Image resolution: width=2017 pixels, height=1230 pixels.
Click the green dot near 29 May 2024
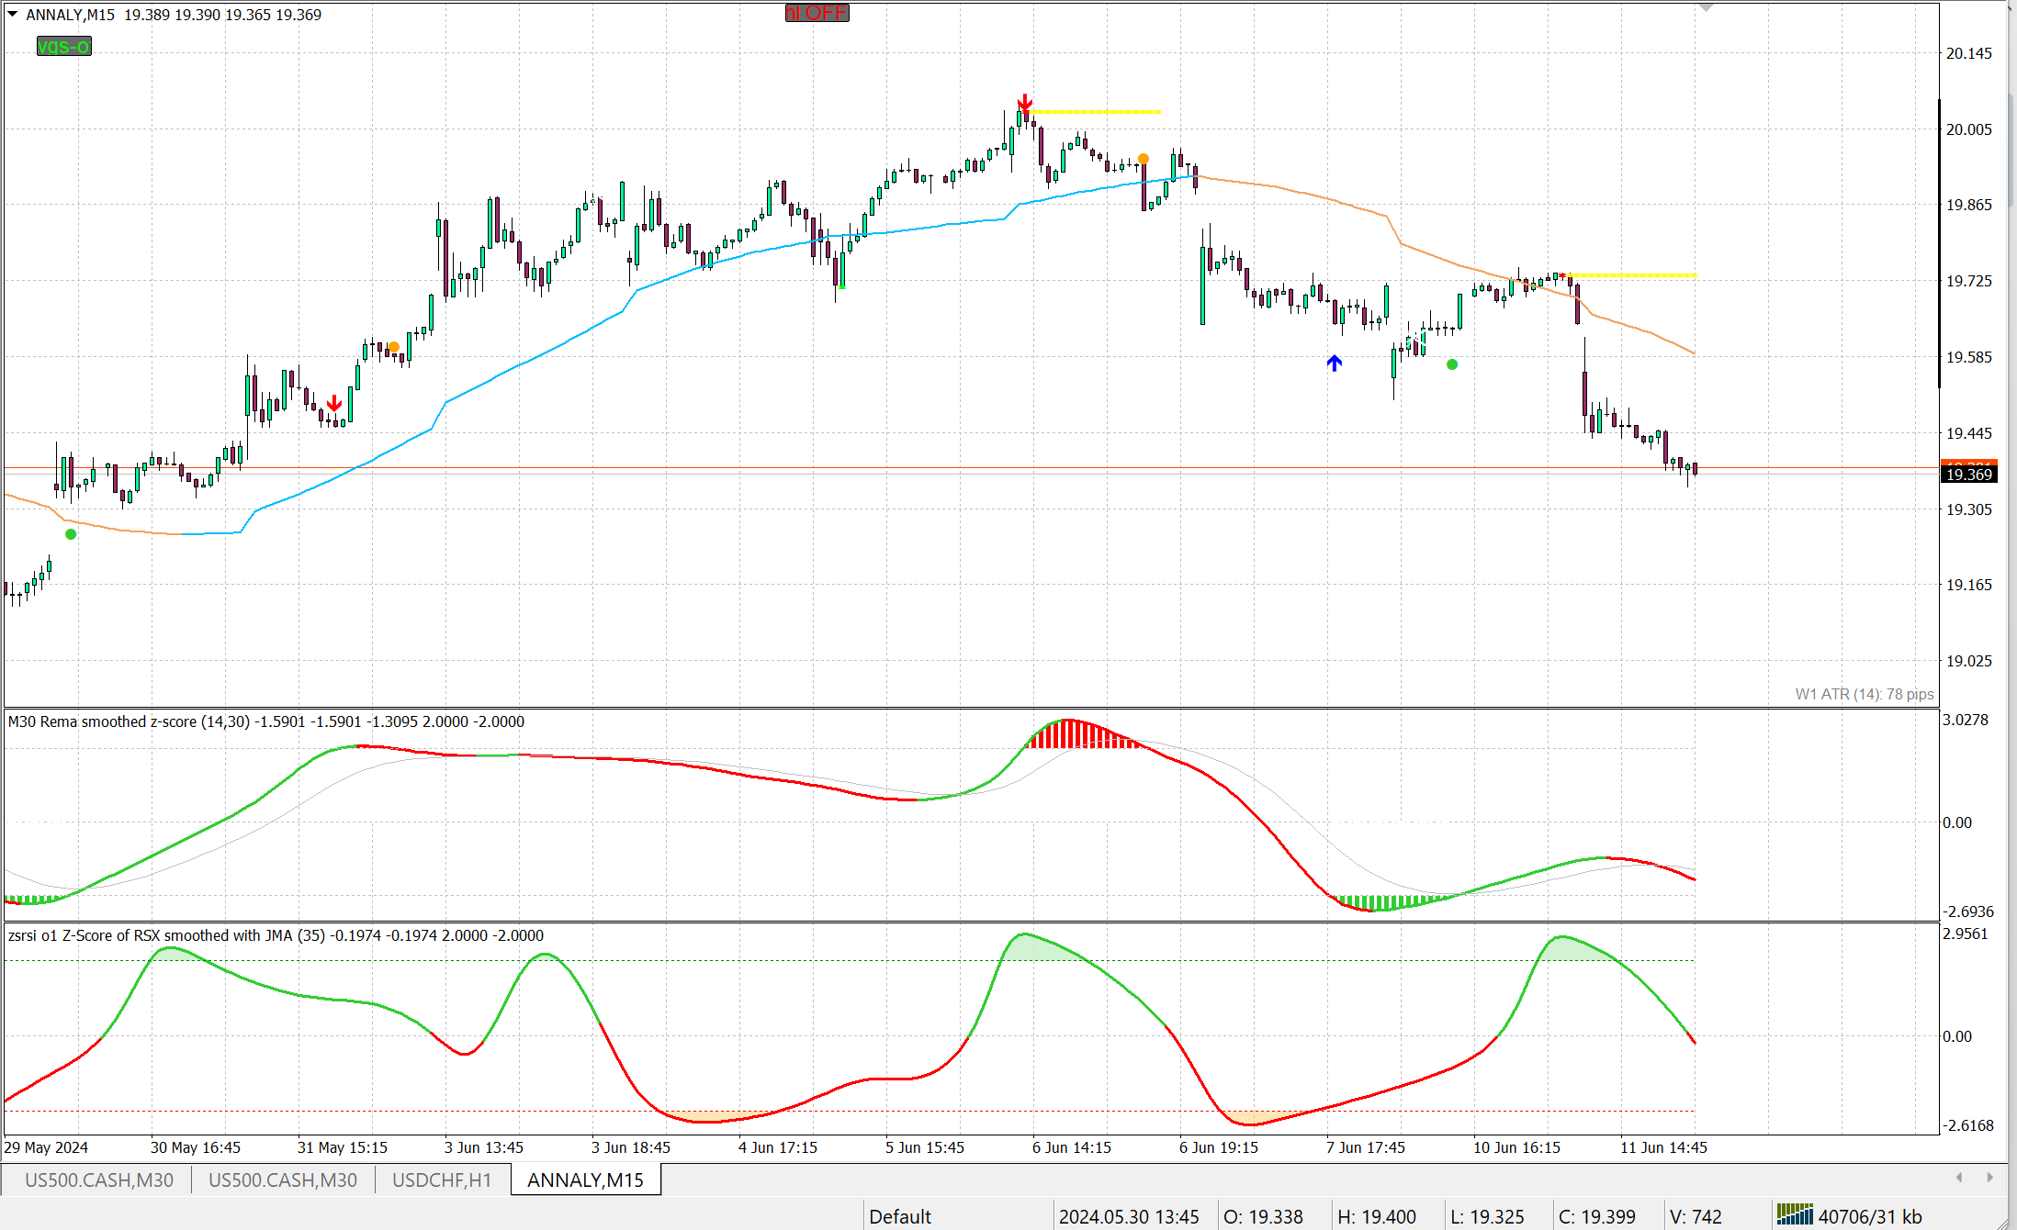(71, 534)
